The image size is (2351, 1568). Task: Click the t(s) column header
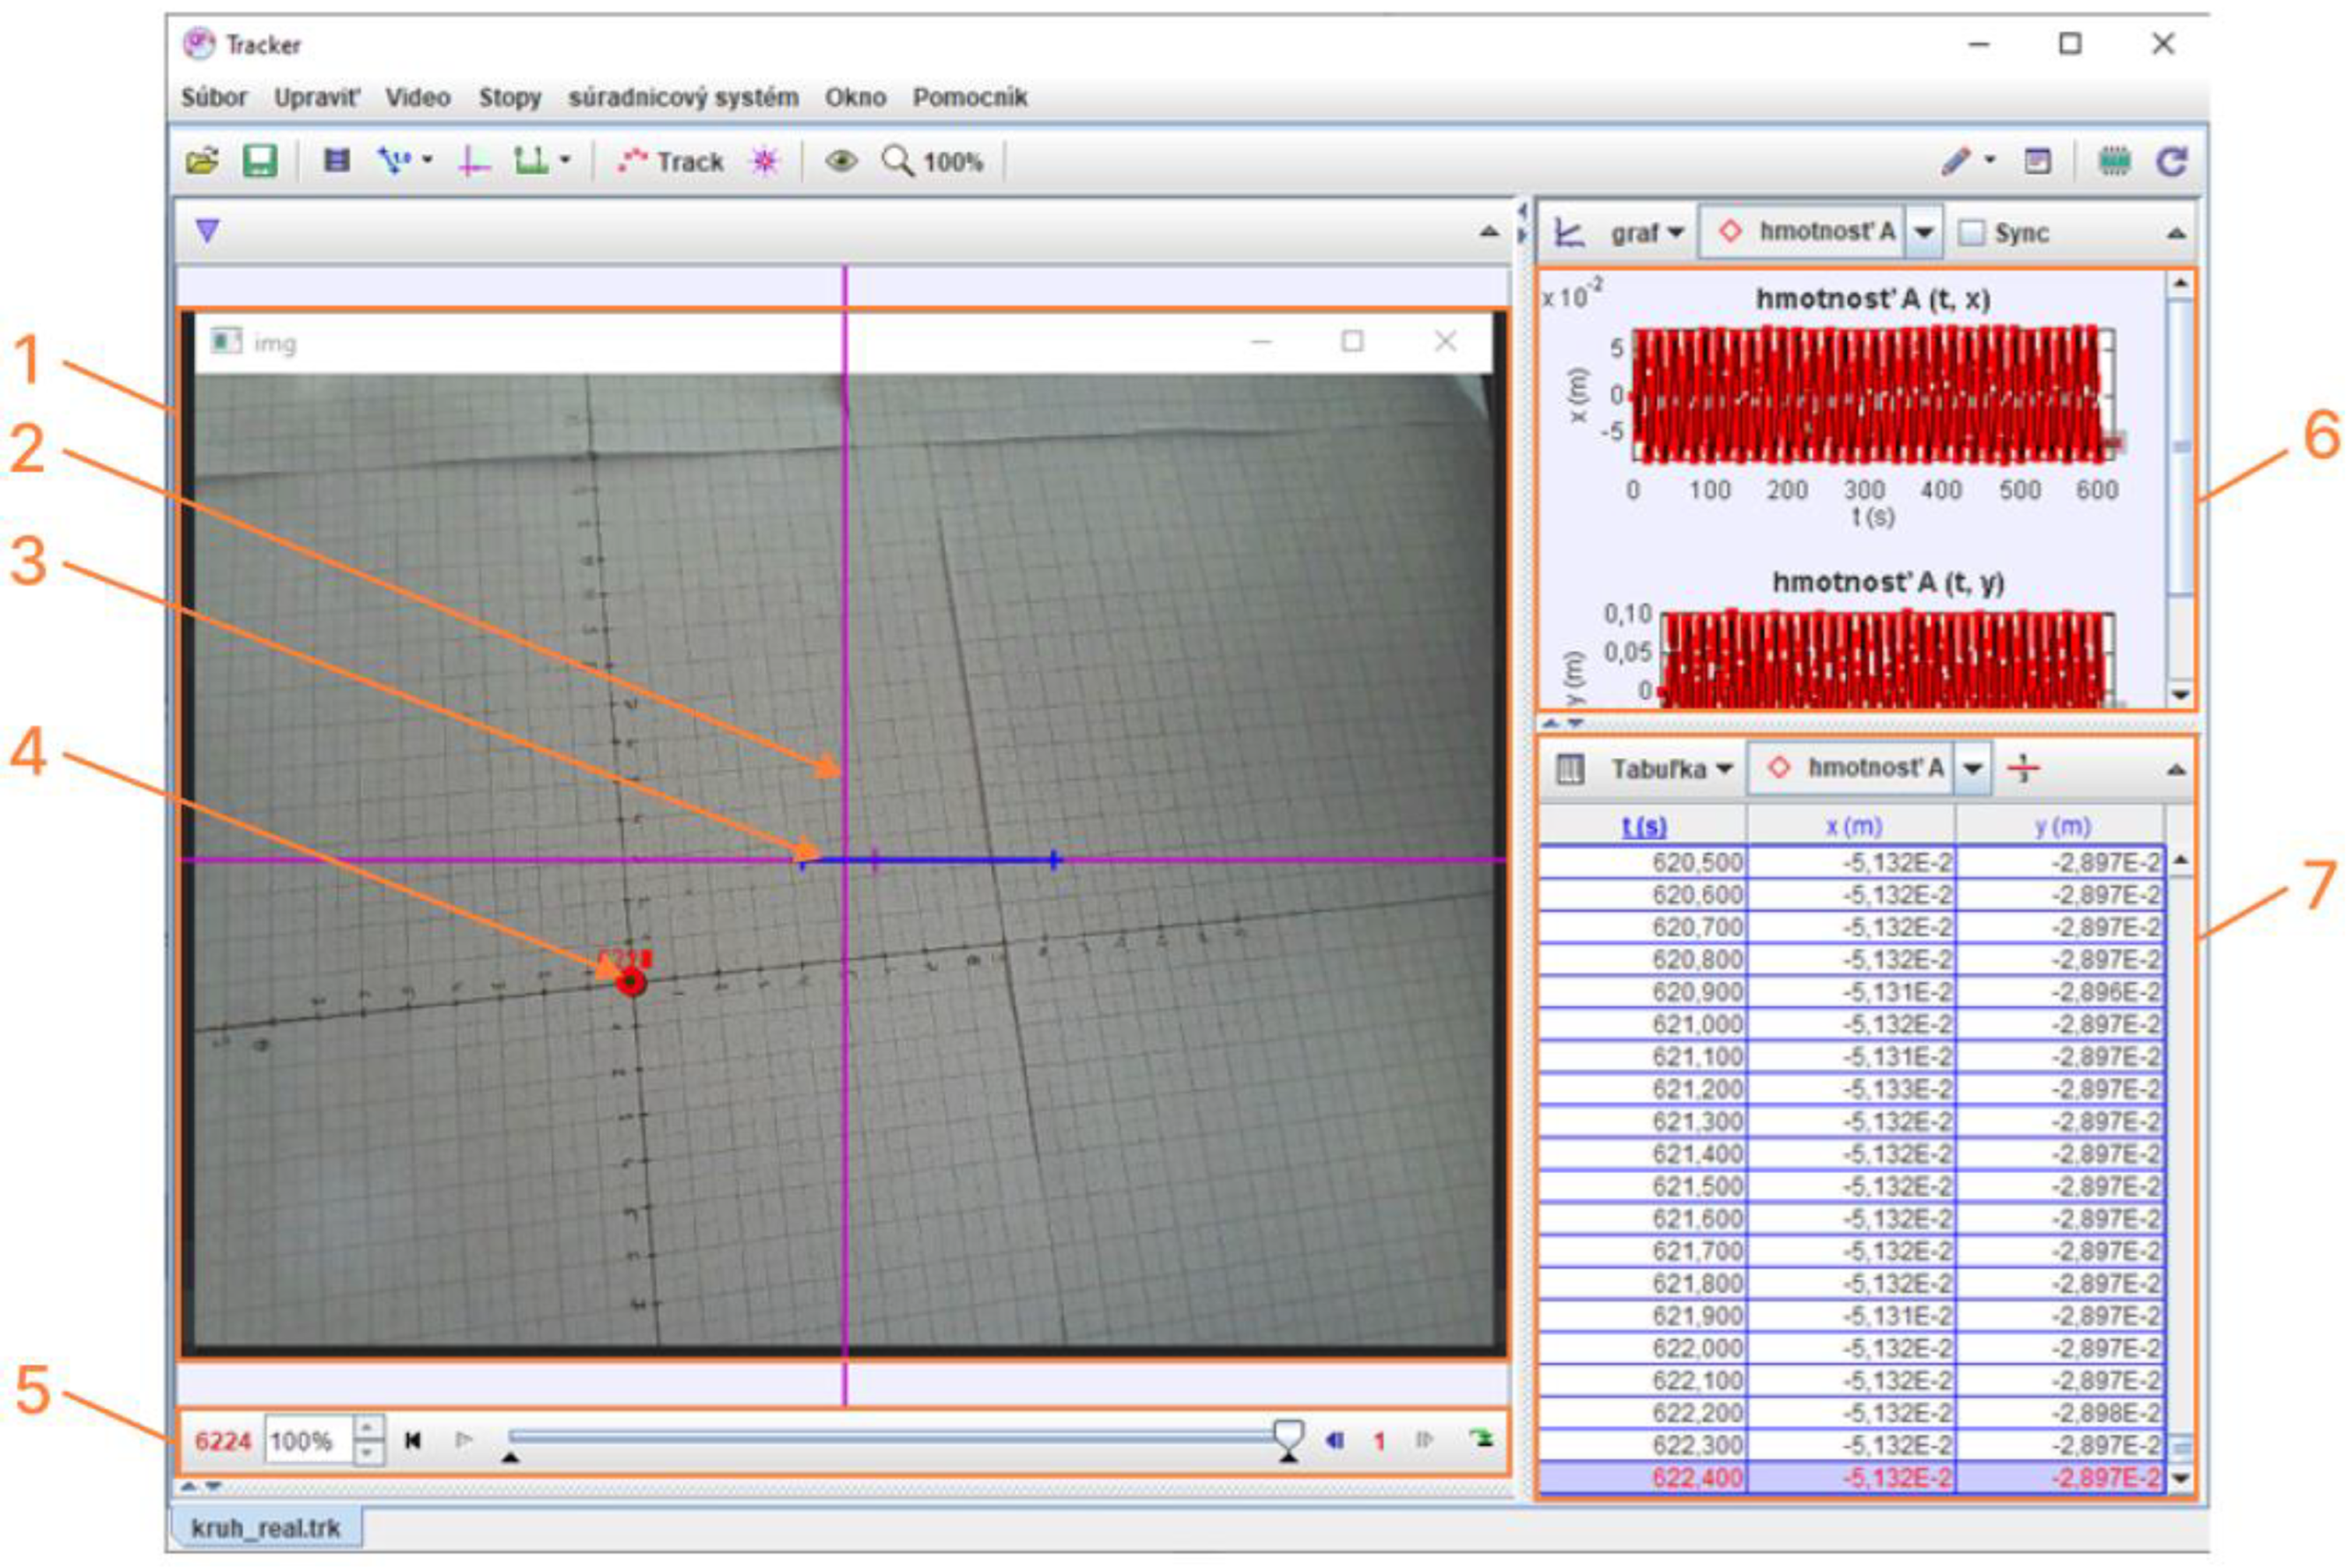point(1643,827)
